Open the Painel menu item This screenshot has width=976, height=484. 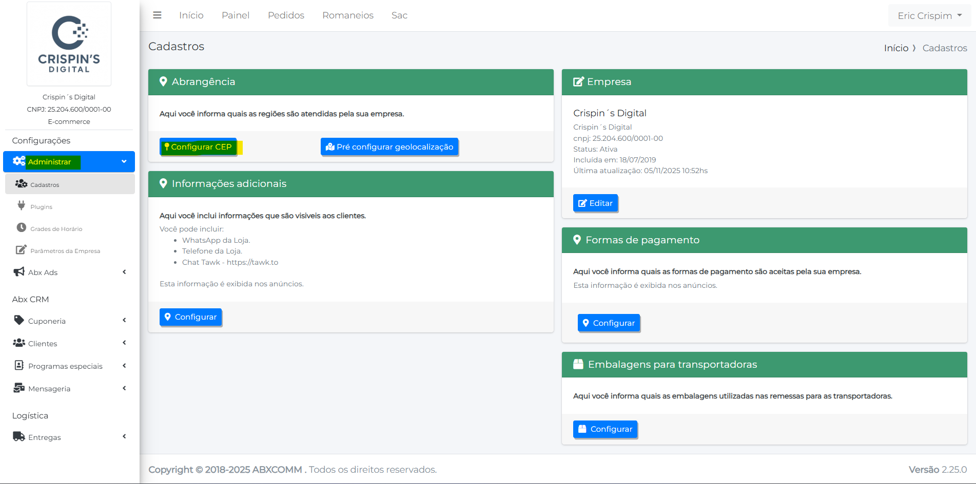point(236,15)
